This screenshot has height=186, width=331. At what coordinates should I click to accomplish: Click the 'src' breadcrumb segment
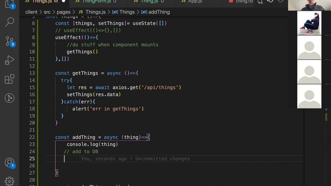point(47,12)
